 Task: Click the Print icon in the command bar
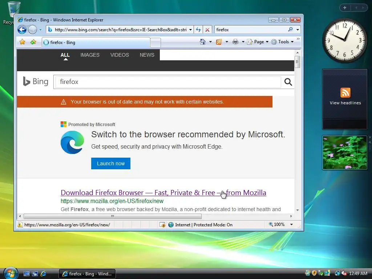pyautogui.click(x=235, y=42)
